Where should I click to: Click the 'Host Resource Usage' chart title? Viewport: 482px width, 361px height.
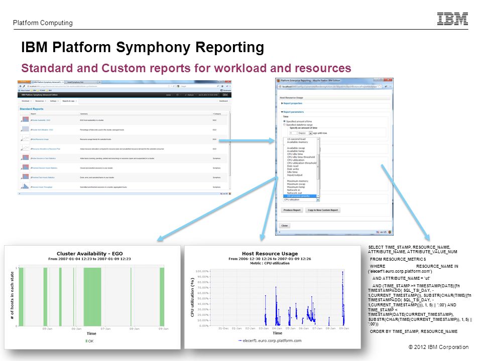pyautogui.click(x=270, y=254)
